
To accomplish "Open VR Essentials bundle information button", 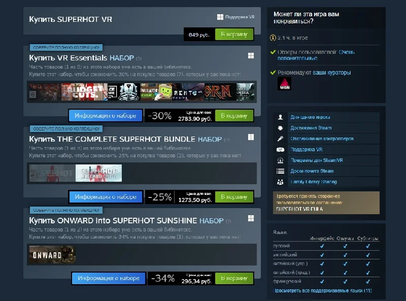I will [x=106, y=116].
